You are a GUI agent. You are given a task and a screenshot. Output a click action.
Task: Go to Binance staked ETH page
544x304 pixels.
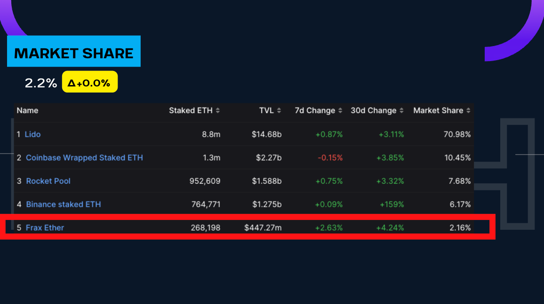pyautogui.click(x=63, y=204)
